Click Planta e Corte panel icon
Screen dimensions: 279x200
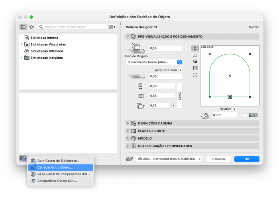(x=134, y=131)
